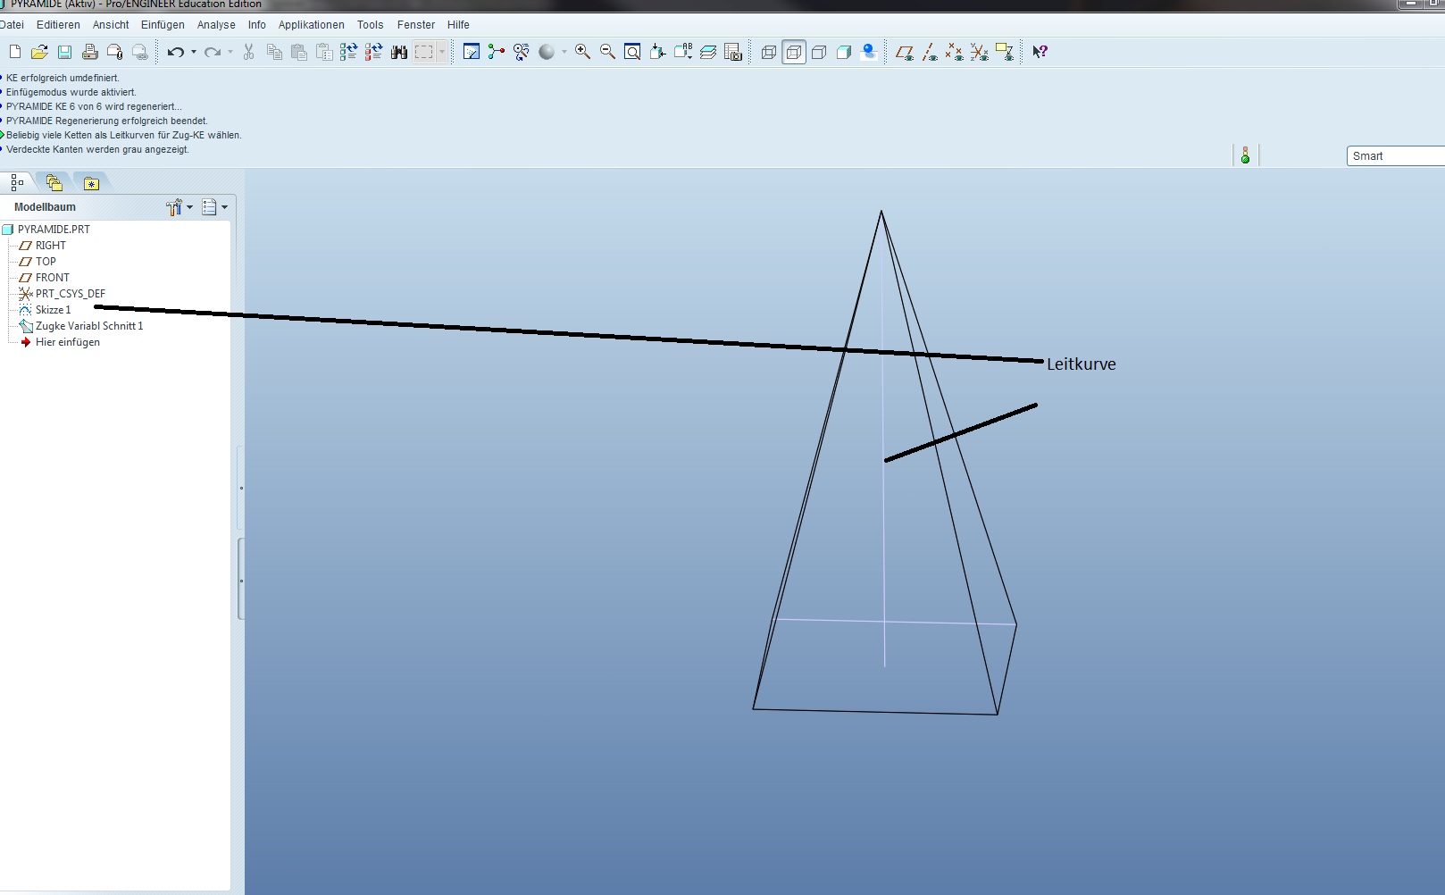Toggle coordinate systems display
1445x895 pixels.
(x=980, y=52)
